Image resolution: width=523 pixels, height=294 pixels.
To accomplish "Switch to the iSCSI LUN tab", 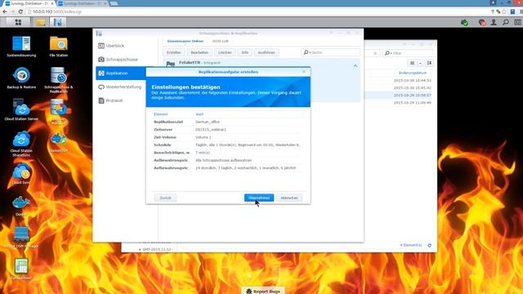I will point(220,41).
